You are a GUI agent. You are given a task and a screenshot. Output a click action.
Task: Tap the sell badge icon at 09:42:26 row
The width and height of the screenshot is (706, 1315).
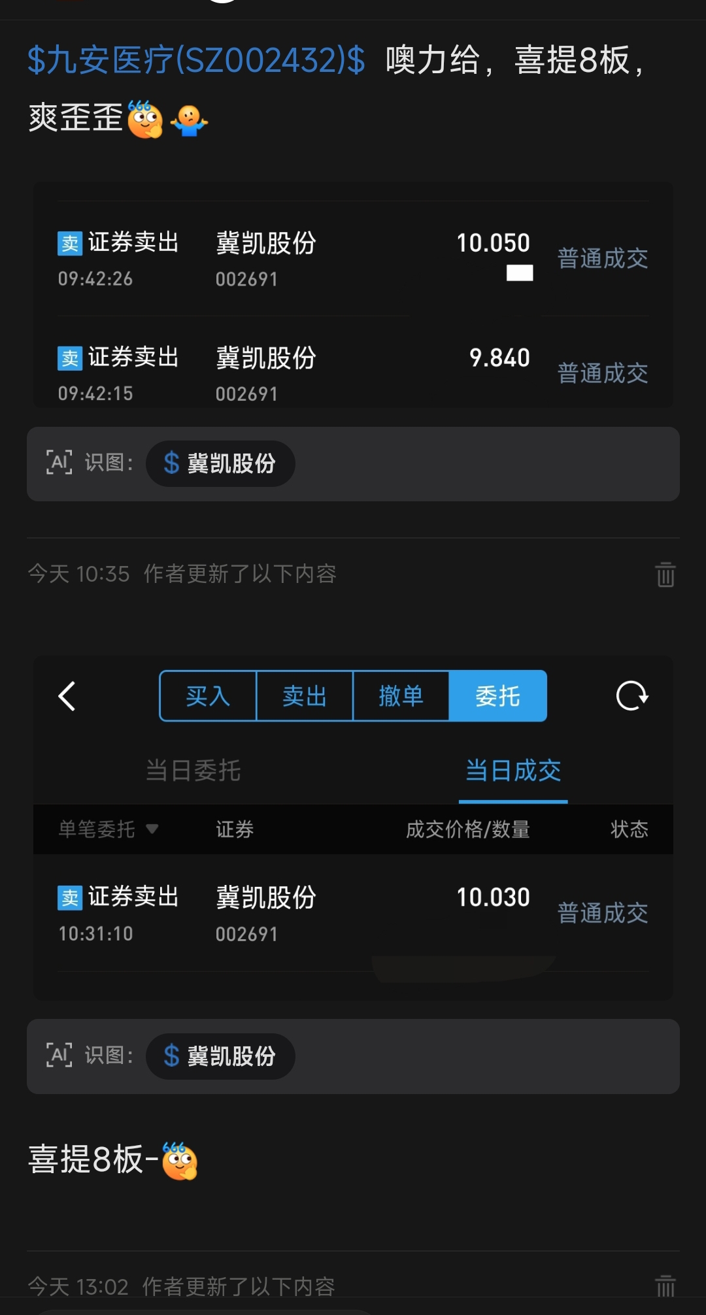coord(70,243)
